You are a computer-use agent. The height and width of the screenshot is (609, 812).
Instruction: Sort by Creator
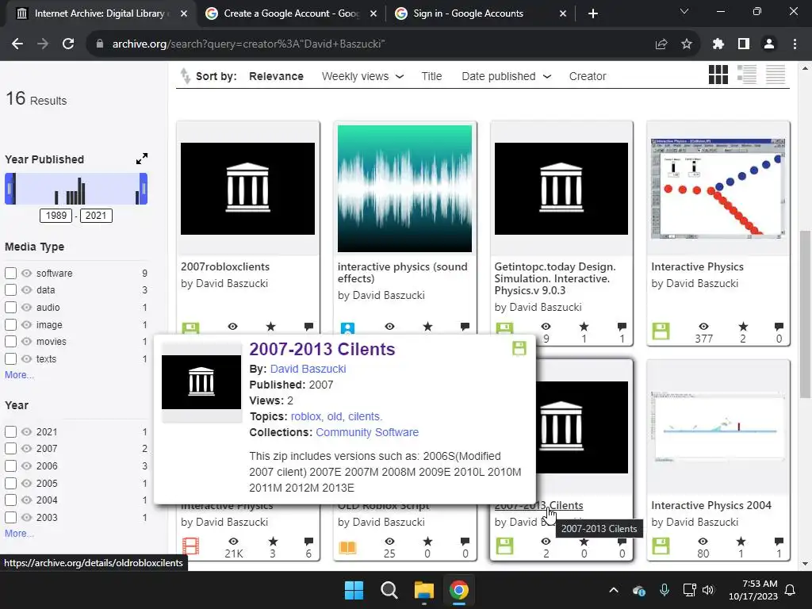[588, 76]
